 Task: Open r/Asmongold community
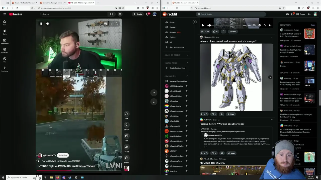175,126
